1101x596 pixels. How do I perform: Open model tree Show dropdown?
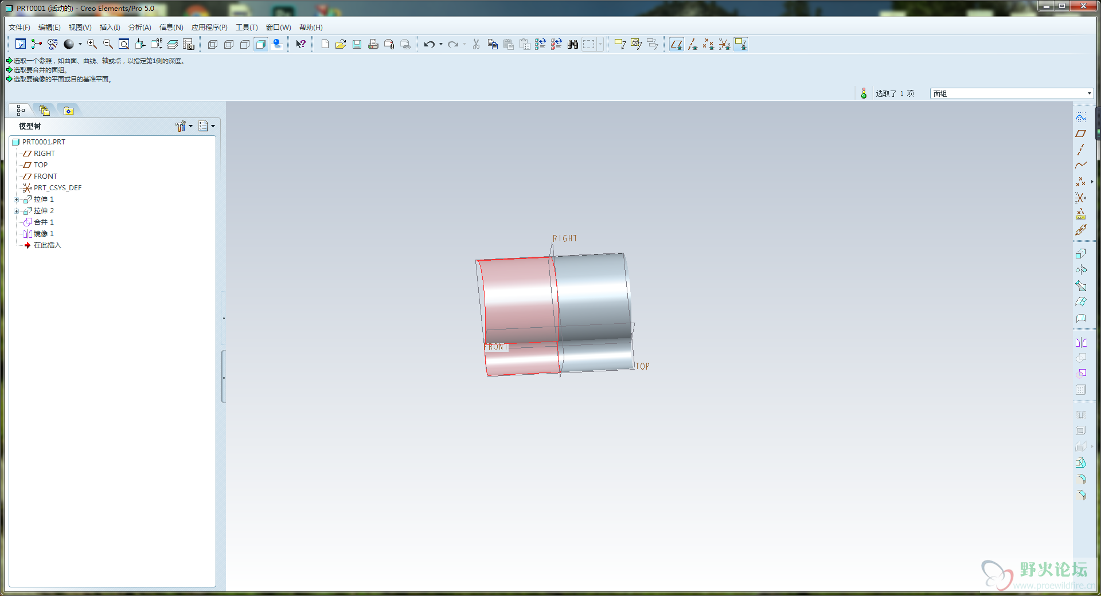click(206, 126)
